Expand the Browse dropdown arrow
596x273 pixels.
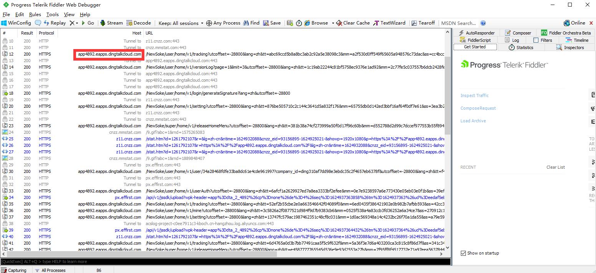pyautogui.click(x=333, y=23)
